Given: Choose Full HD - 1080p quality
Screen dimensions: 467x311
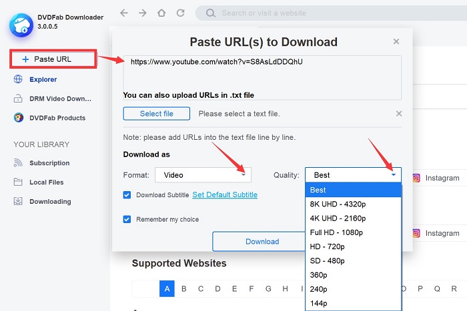Looking at the screenshot, I should pyautogui.click(x=353, y=232).
